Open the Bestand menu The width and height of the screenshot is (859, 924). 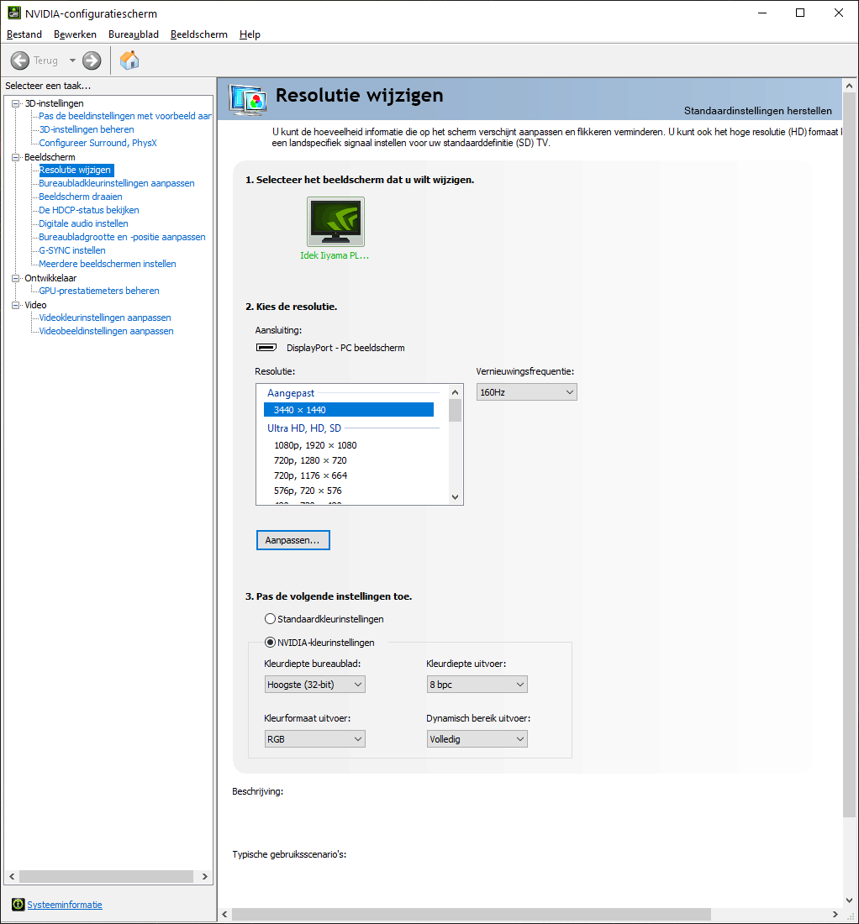pyautogui.click(x=24, y=34)
